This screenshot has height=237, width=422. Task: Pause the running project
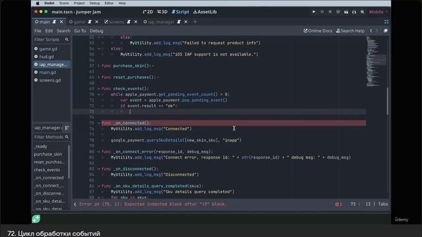coord(322,12)
